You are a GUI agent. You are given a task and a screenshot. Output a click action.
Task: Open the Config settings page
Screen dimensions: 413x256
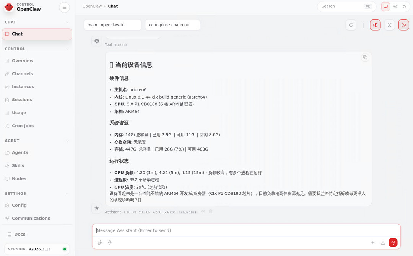37,205
